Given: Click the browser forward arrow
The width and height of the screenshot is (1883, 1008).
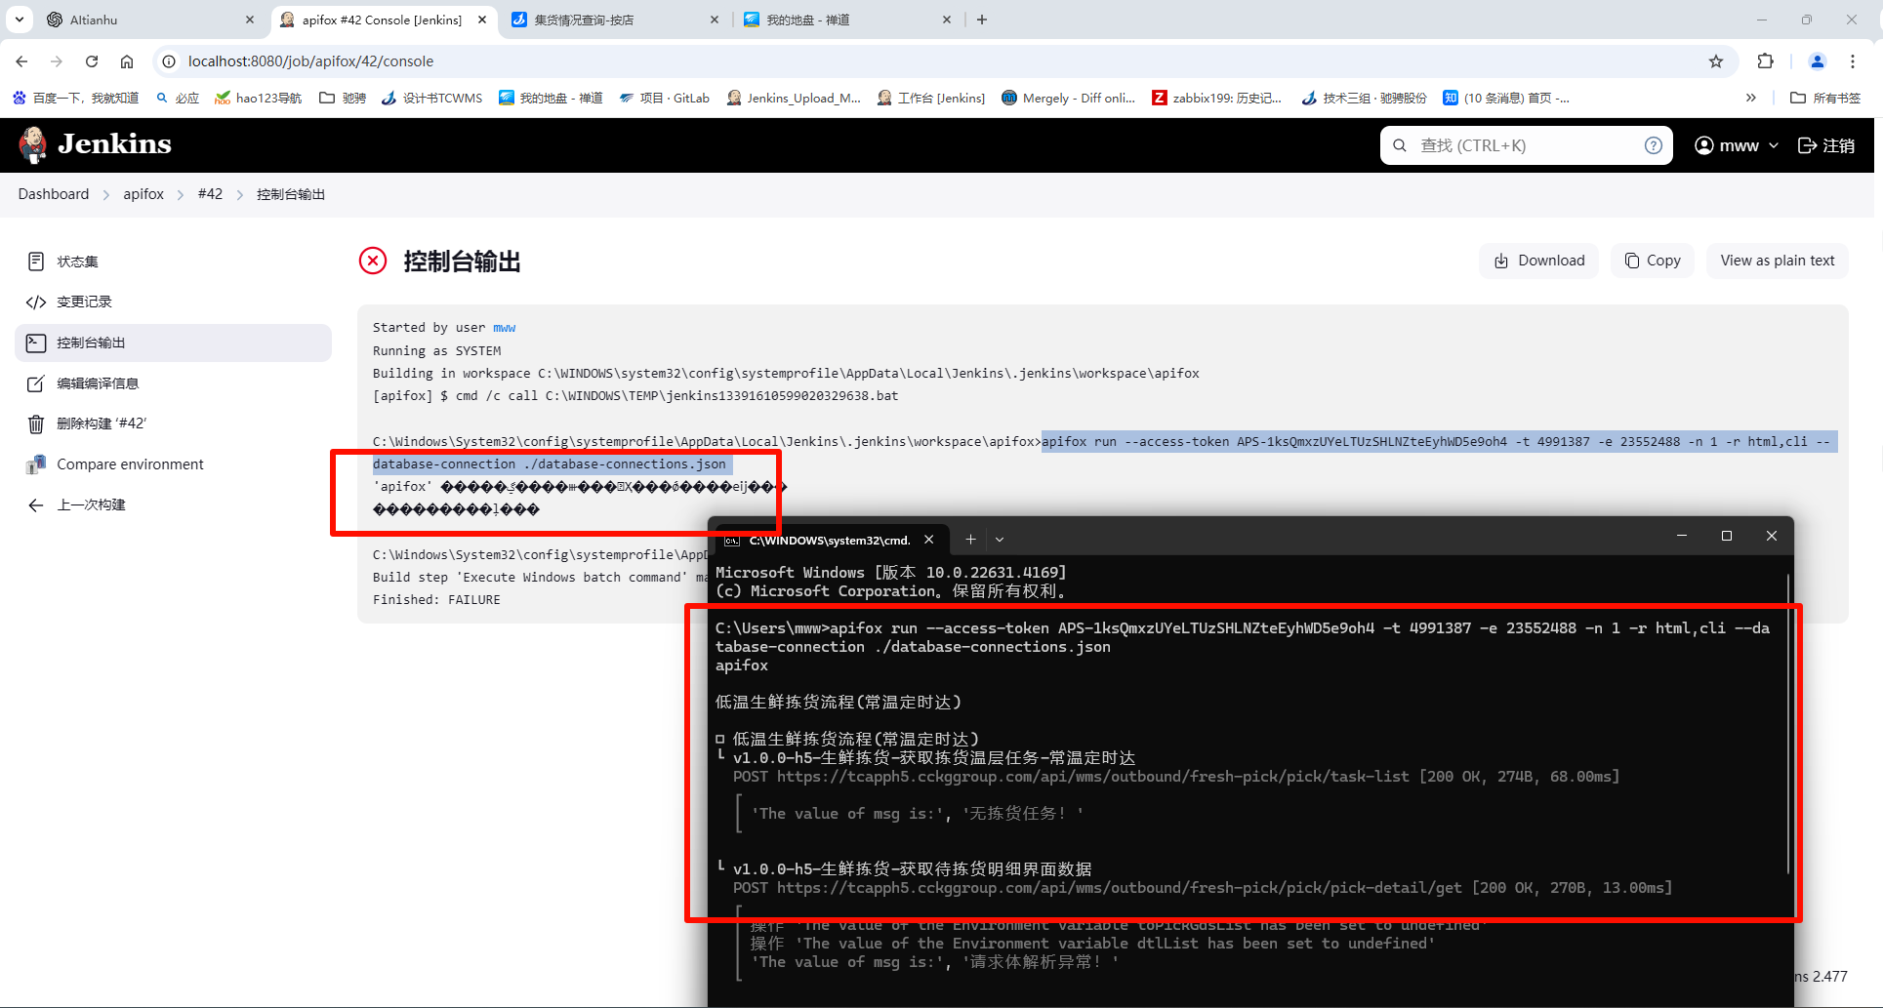Looking at the screenshot, I should (57, 61).
